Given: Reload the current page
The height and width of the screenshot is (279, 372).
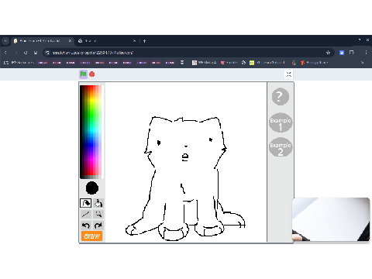Looking at the screenshot, I should [x=26, y=53].
